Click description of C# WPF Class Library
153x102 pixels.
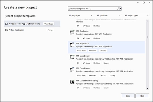(104, 59)
